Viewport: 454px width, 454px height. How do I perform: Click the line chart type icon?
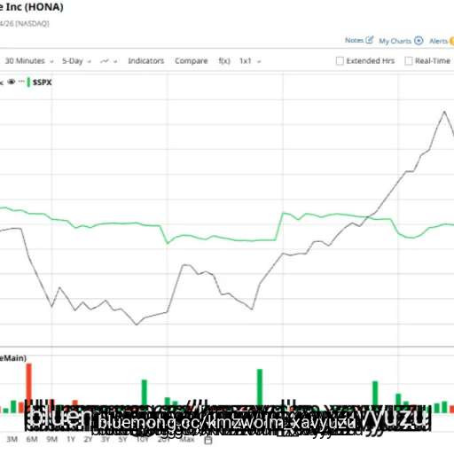pyautogui.click(x=105, y=61)
